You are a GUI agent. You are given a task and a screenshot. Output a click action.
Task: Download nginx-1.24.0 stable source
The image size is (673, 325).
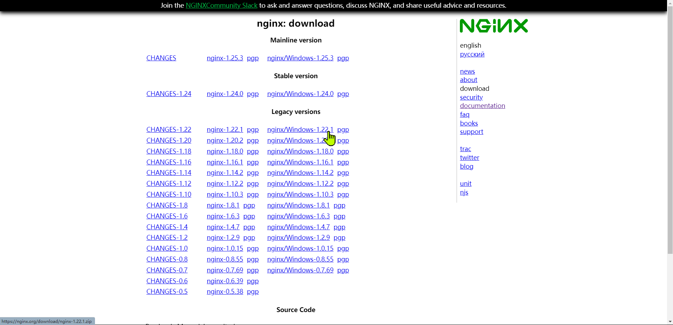(x=225, y=94)
